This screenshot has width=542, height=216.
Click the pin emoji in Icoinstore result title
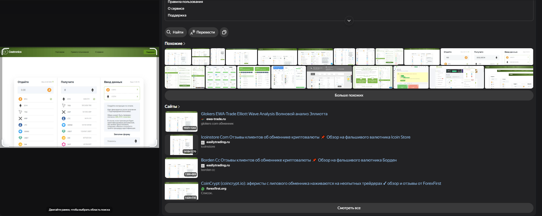(x=323, y=137)
